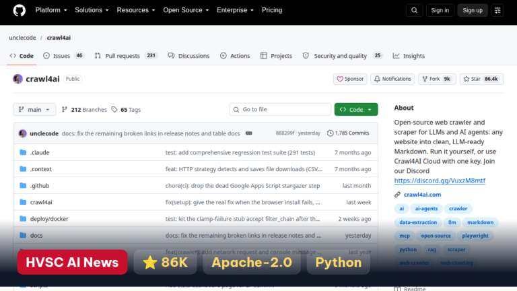Open the Enterprise dropdown menu
Viewport: 517px width, 291px height.
[235, 10]
